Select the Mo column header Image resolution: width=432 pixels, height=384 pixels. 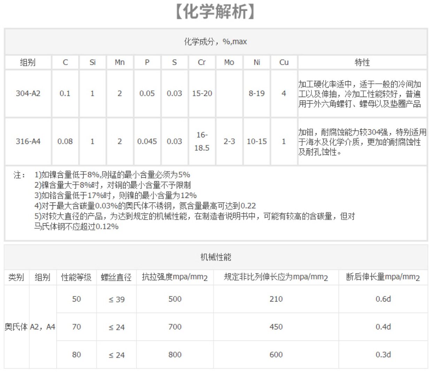pos(229,63)
